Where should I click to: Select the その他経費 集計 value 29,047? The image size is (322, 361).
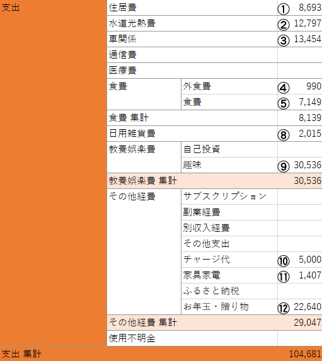click(308, 323)
